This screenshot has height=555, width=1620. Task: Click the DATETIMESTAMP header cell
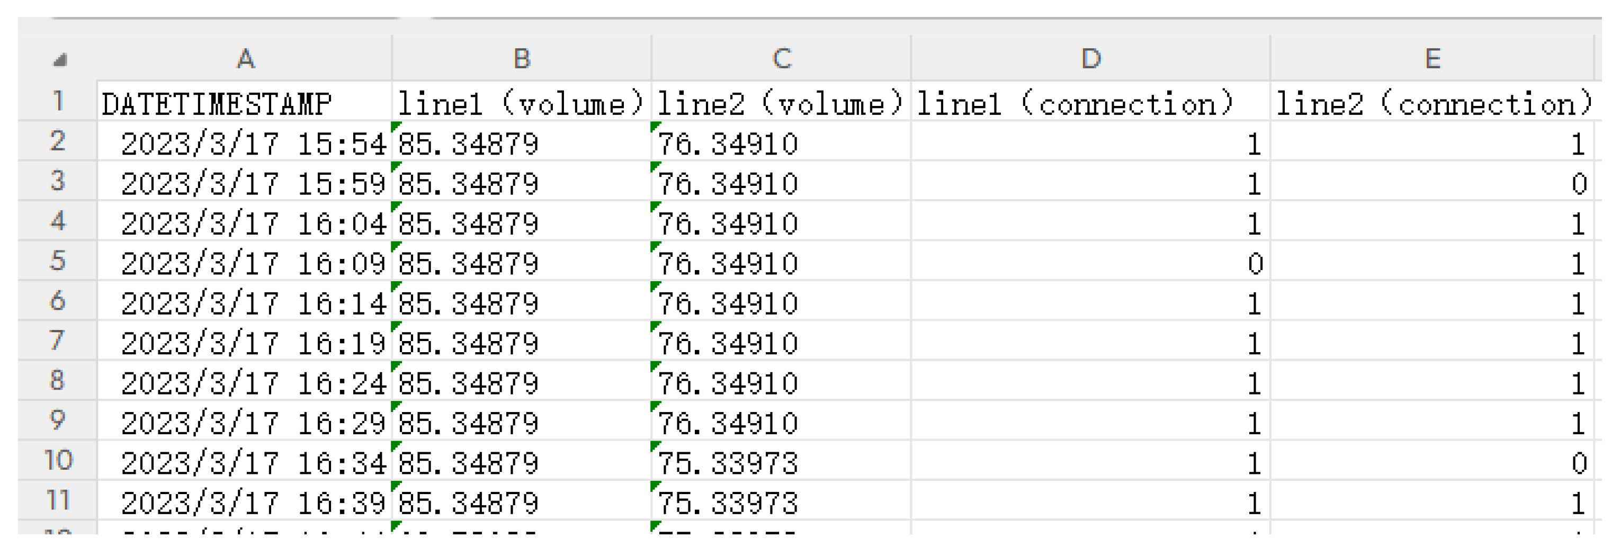click(x=244, y=103)
